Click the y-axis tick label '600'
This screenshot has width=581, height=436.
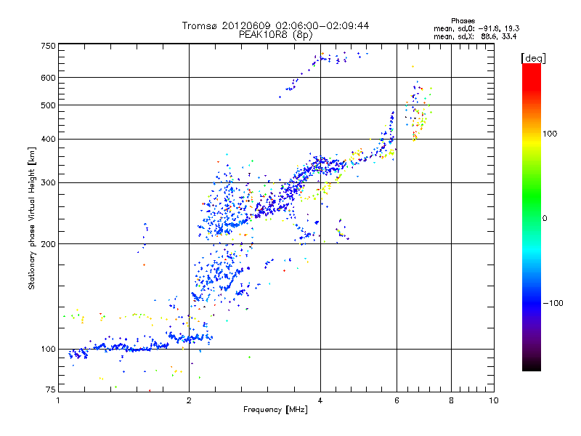[48, 78]
